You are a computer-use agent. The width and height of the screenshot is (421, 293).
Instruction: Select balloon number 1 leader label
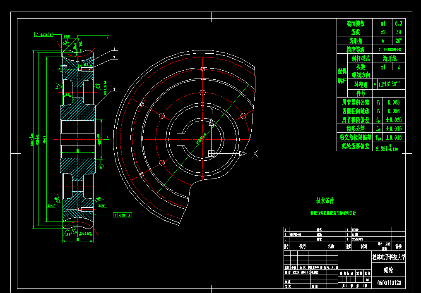[114, 49]
